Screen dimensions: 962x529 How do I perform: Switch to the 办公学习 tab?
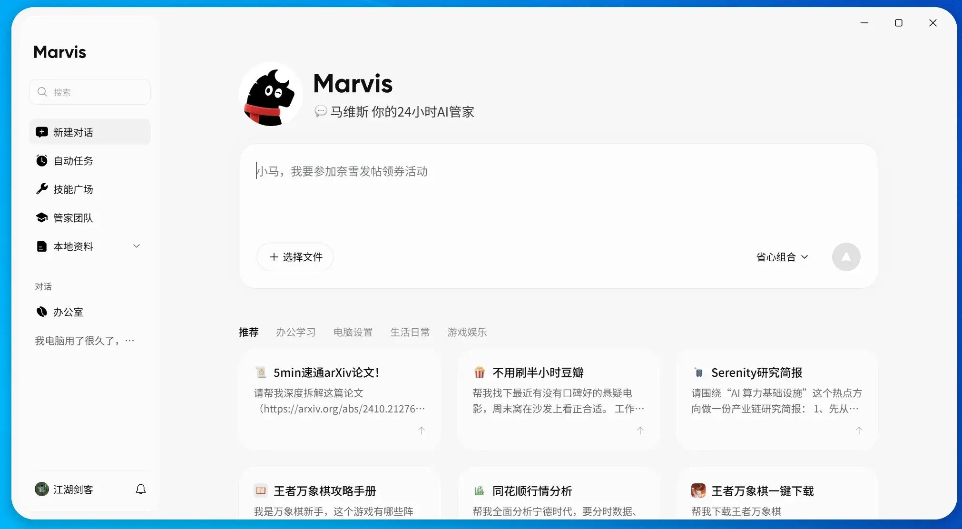click(296, 332)
